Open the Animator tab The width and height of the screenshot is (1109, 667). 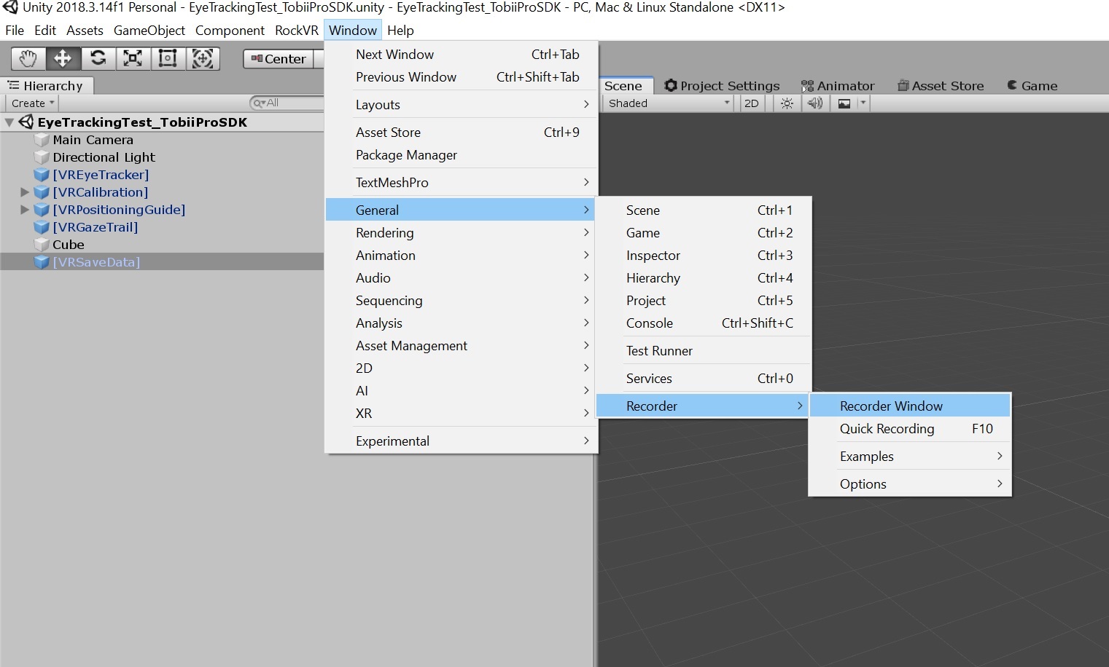tap(838, 86)
